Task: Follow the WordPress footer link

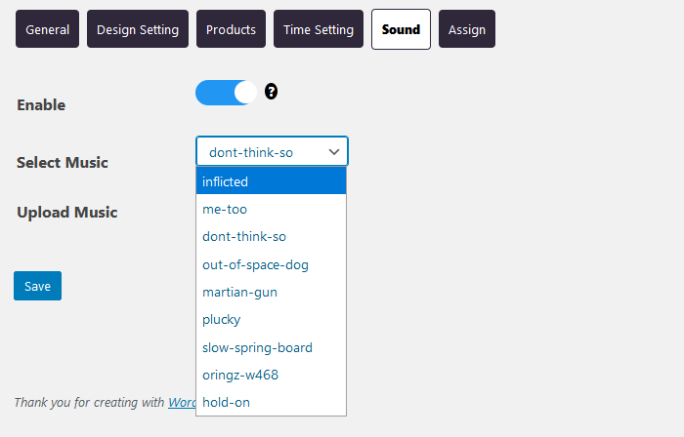Action: click(182, 402)
